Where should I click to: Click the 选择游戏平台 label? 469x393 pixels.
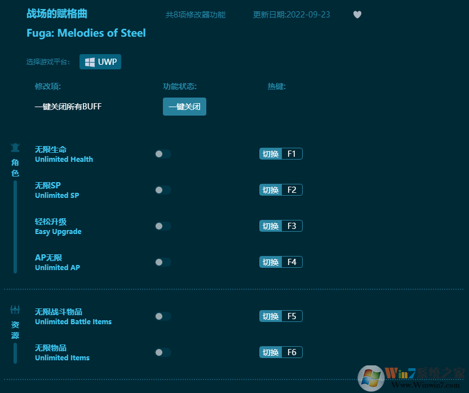(48, 62)
